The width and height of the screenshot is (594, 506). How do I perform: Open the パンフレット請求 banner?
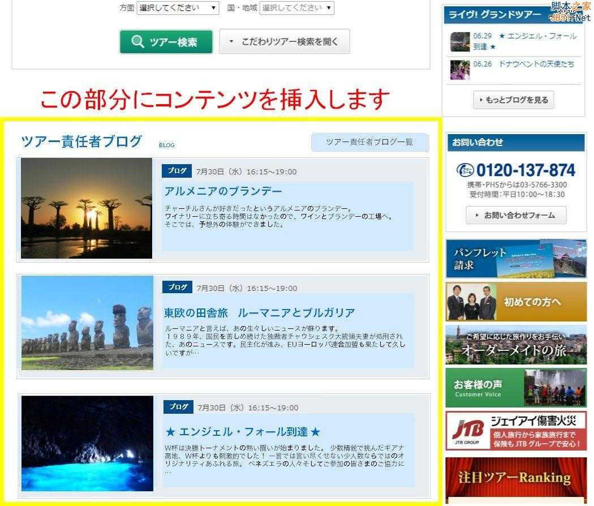[515, 258]
